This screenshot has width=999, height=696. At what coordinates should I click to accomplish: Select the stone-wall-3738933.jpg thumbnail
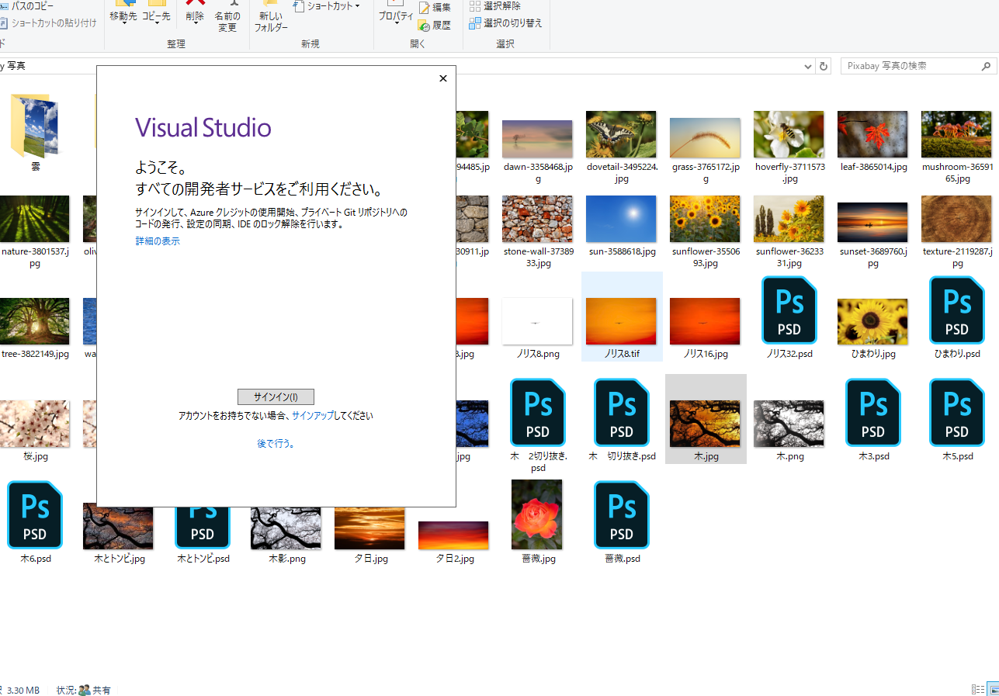[x=537, y=219]
